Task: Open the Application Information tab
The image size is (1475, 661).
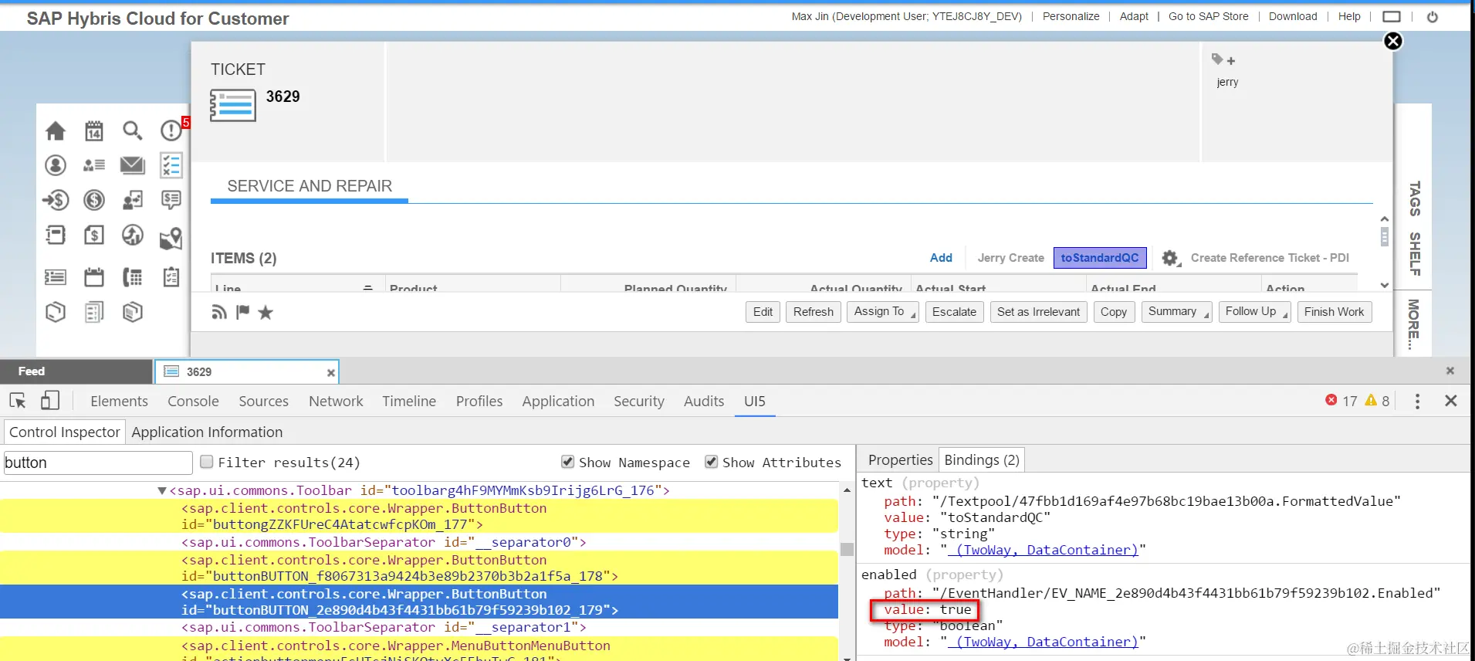Action: coord(207,432)
